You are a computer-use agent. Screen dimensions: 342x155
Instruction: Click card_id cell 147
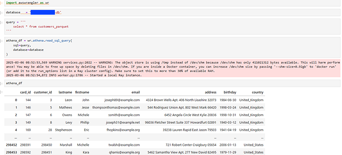[x=28, y=115]
